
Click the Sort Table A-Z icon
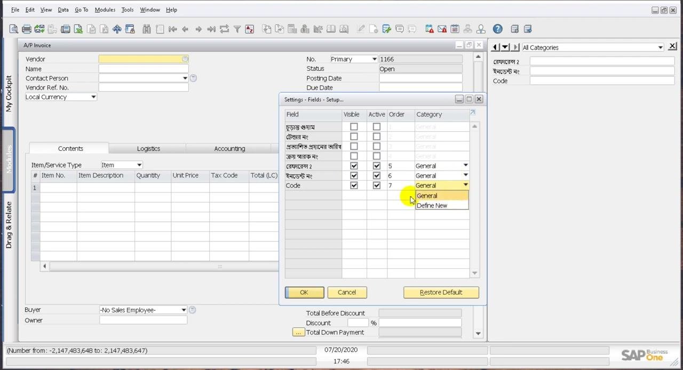point(250,29)
